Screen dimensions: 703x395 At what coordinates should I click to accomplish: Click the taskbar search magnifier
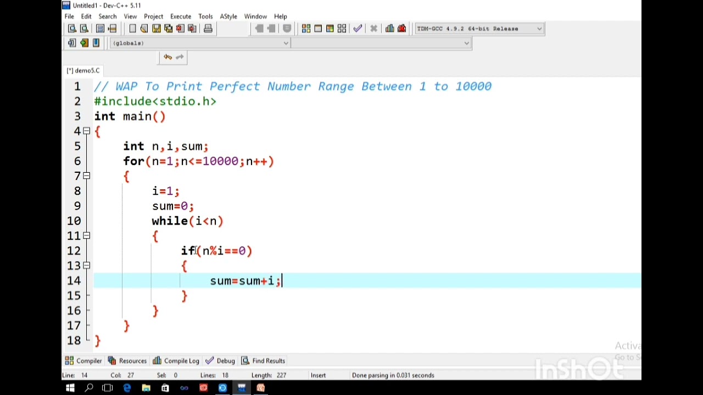pyautogui.click(x=89, y=388)
